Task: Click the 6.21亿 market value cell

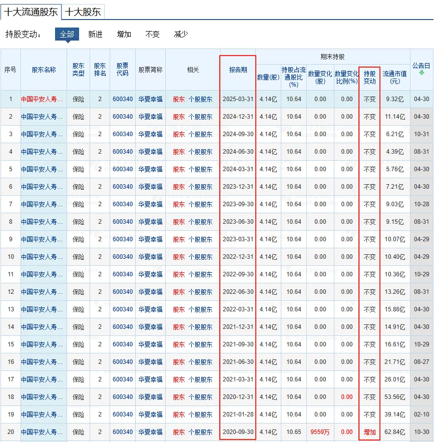Action: pos(395,134)
